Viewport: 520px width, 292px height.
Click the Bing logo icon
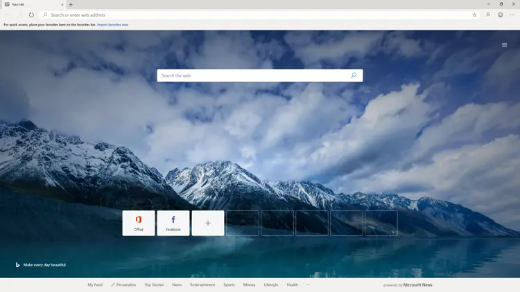[x=17, y=265]
